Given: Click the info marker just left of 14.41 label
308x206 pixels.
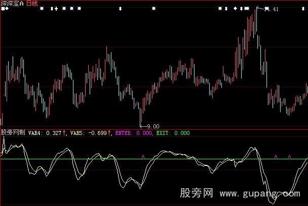Looking at the screenshot, I should click(247, 9).
